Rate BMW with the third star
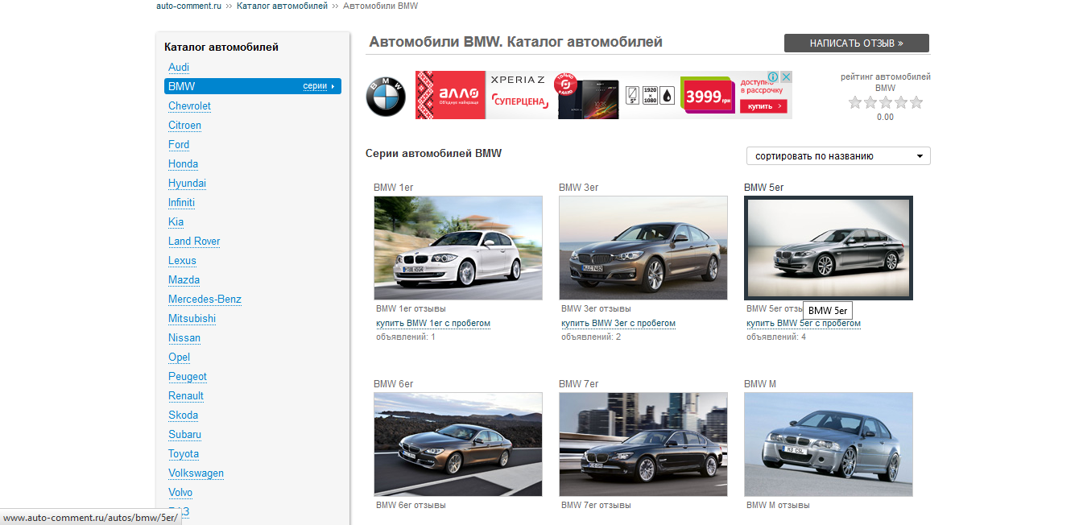 coord(886,102)
